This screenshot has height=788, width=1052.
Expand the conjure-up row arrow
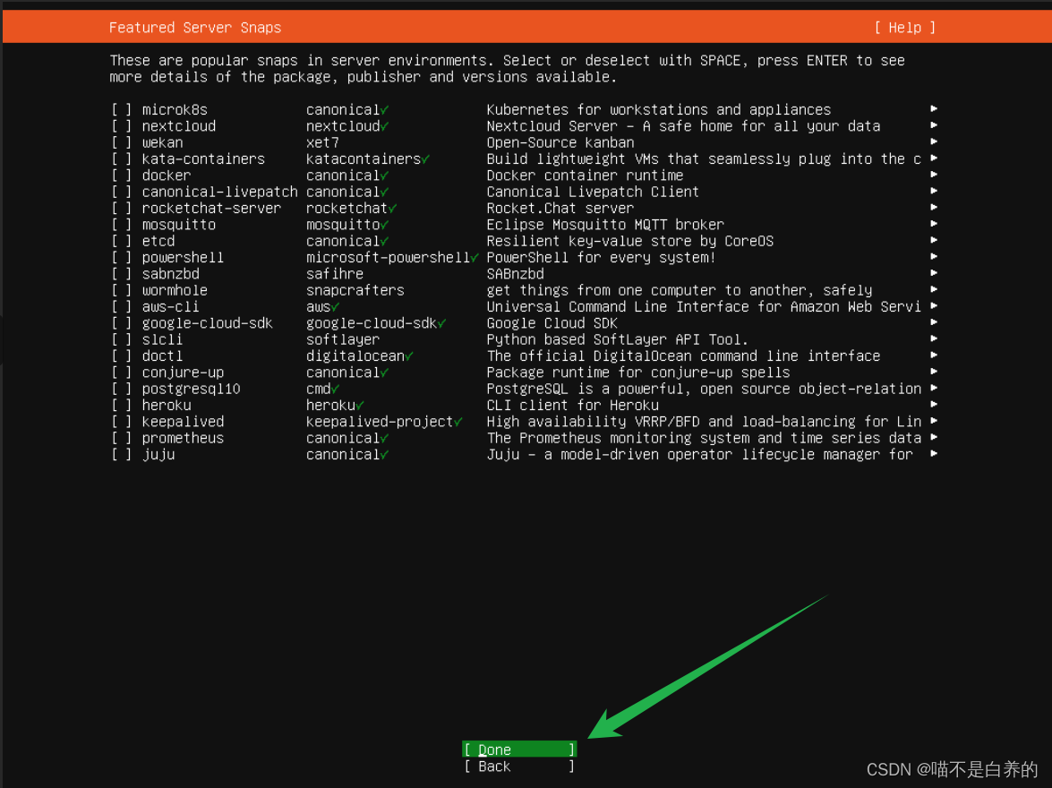934,372
